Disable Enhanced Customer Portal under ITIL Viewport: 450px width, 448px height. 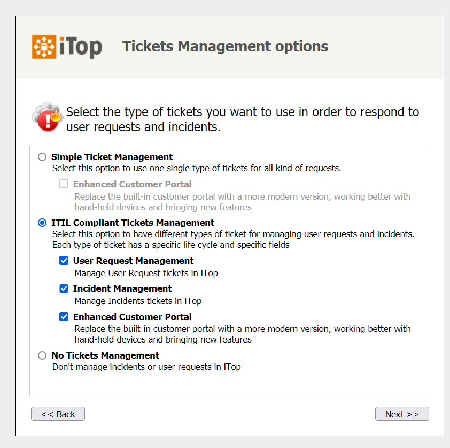coord(64,317)
